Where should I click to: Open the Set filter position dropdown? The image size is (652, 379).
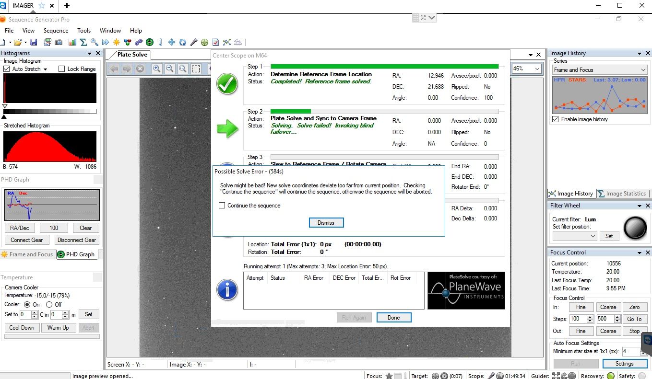pyautogui.click(x=593, y=236)
